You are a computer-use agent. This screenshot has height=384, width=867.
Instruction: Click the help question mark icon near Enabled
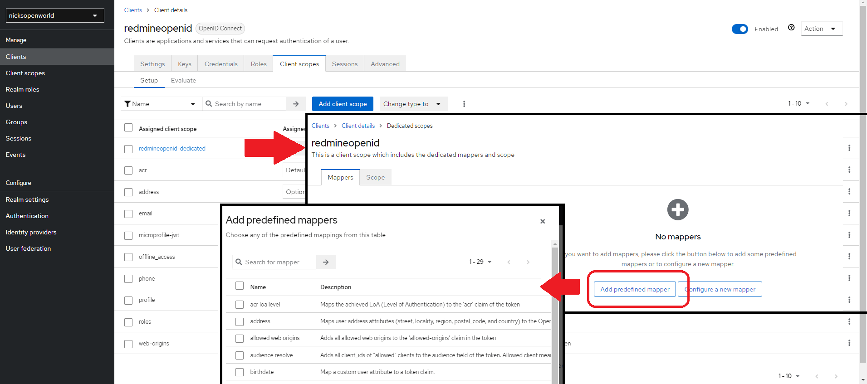[791, 28]
